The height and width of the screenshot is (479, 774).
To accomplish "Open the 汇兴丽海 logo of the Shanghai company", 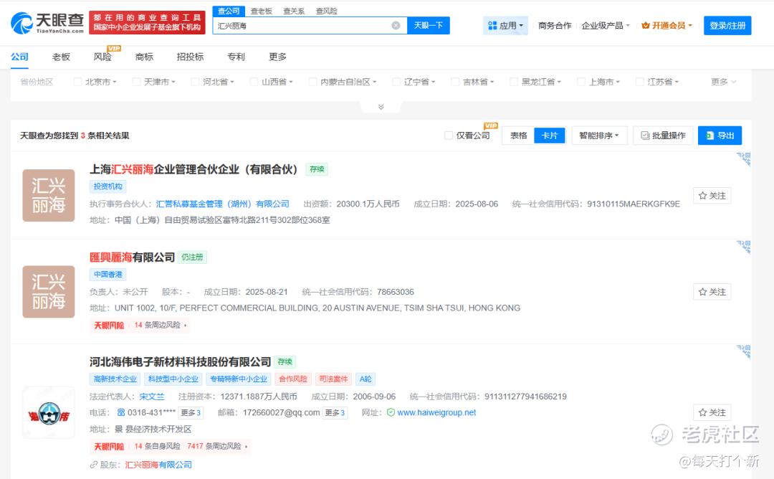I will [x=49, y=196].
